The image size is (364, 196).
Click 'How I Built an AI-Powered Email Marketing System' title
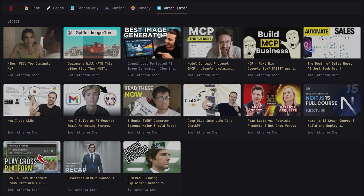click(x=91, y=123)
